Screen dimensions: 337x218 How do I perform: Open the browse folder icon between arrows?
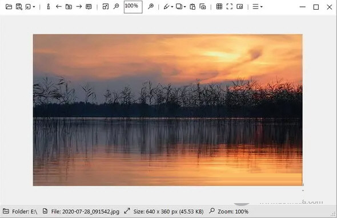coord(69,7)
